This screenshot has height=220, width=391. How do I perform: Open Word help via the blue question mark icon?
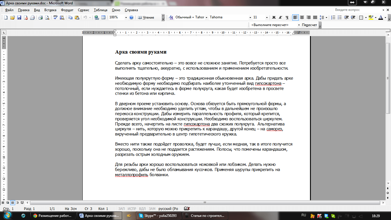[x=131, y=17]
